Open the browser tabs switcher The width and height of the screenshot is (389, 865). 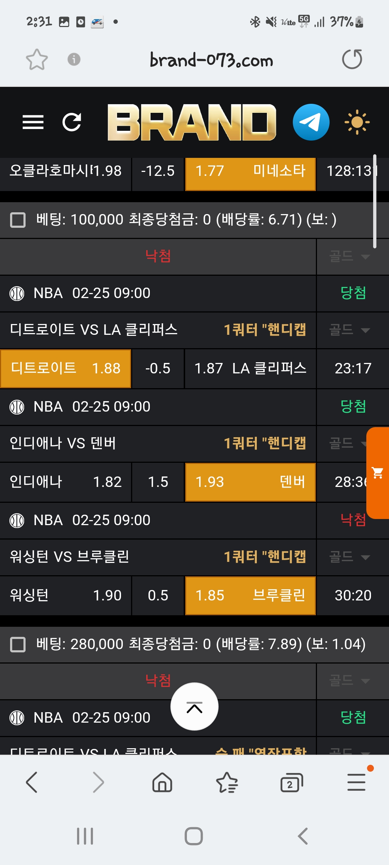(291, 782)
